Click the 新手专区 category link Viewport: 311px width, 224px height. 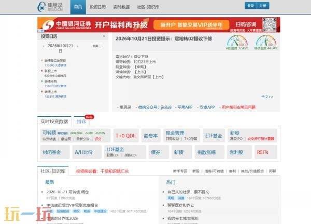pyautogui.click(x=180, y=171)
